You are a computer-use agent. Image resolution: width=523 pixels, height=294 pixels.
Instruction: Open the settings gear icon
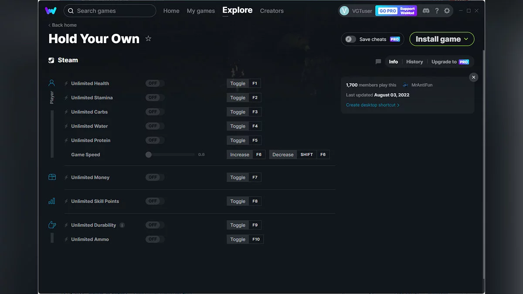pos(447,10)
